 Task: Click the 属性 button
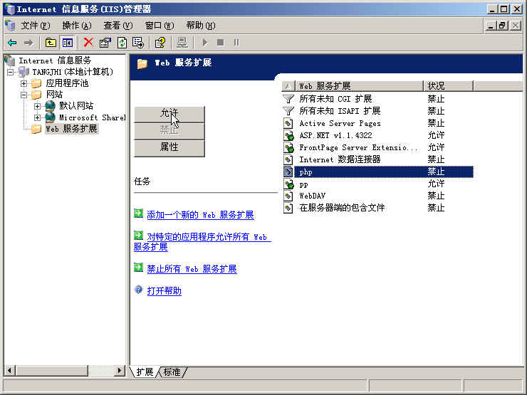click(169, 147)
